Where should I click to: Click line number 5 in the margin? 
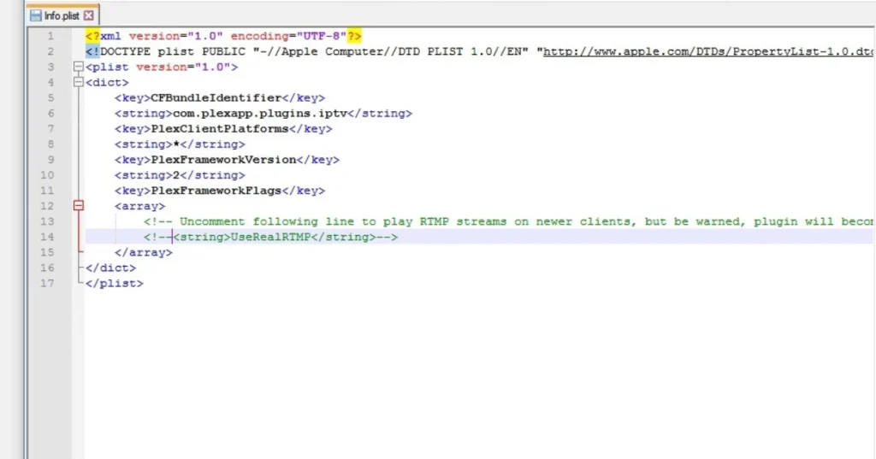point(50,97)
